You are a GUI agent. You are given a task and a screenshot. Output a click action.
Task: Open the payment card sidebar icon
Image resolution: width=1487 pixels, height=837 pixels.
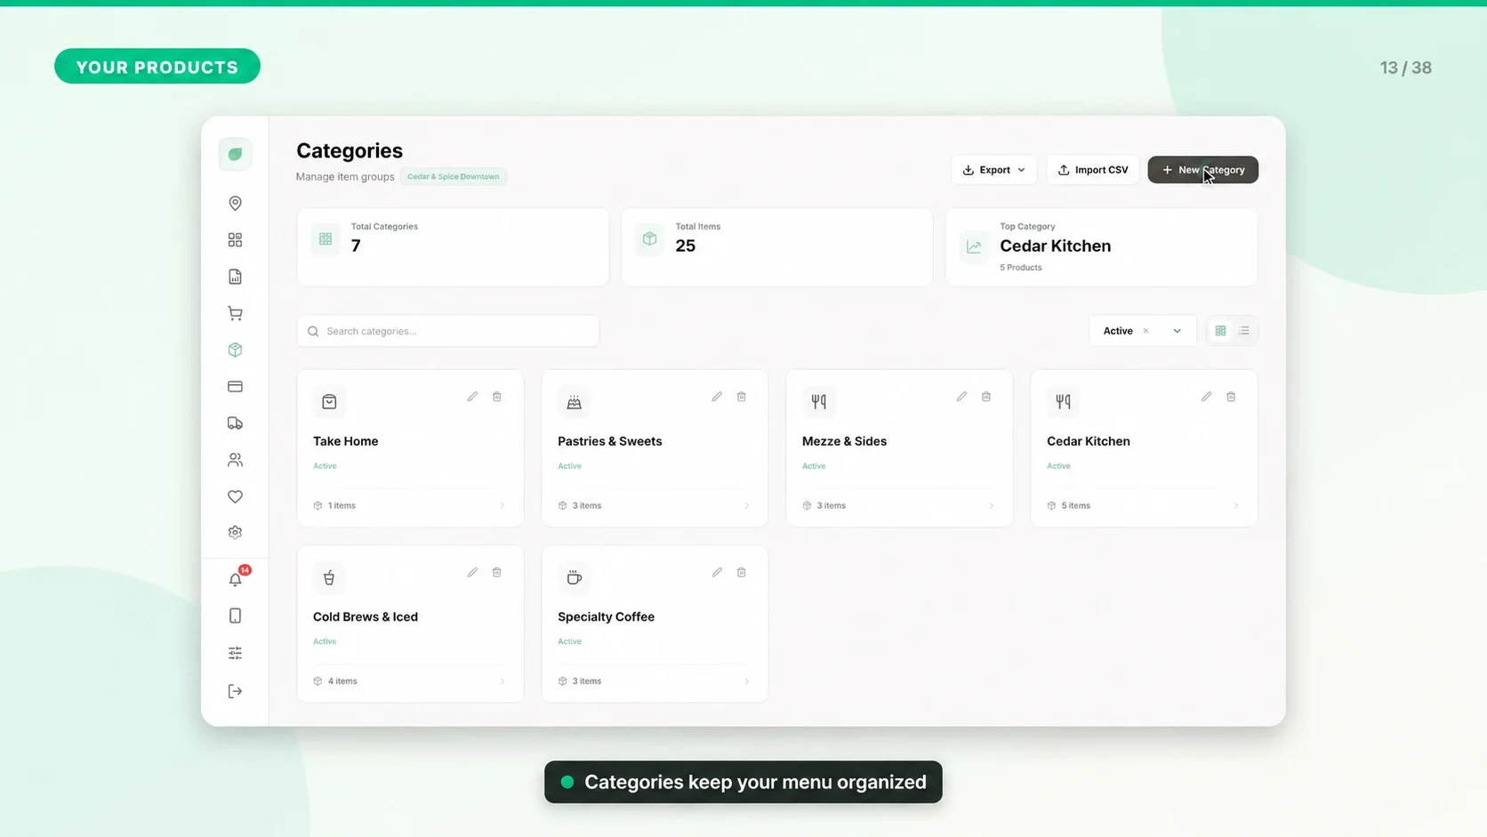(235, 386)
